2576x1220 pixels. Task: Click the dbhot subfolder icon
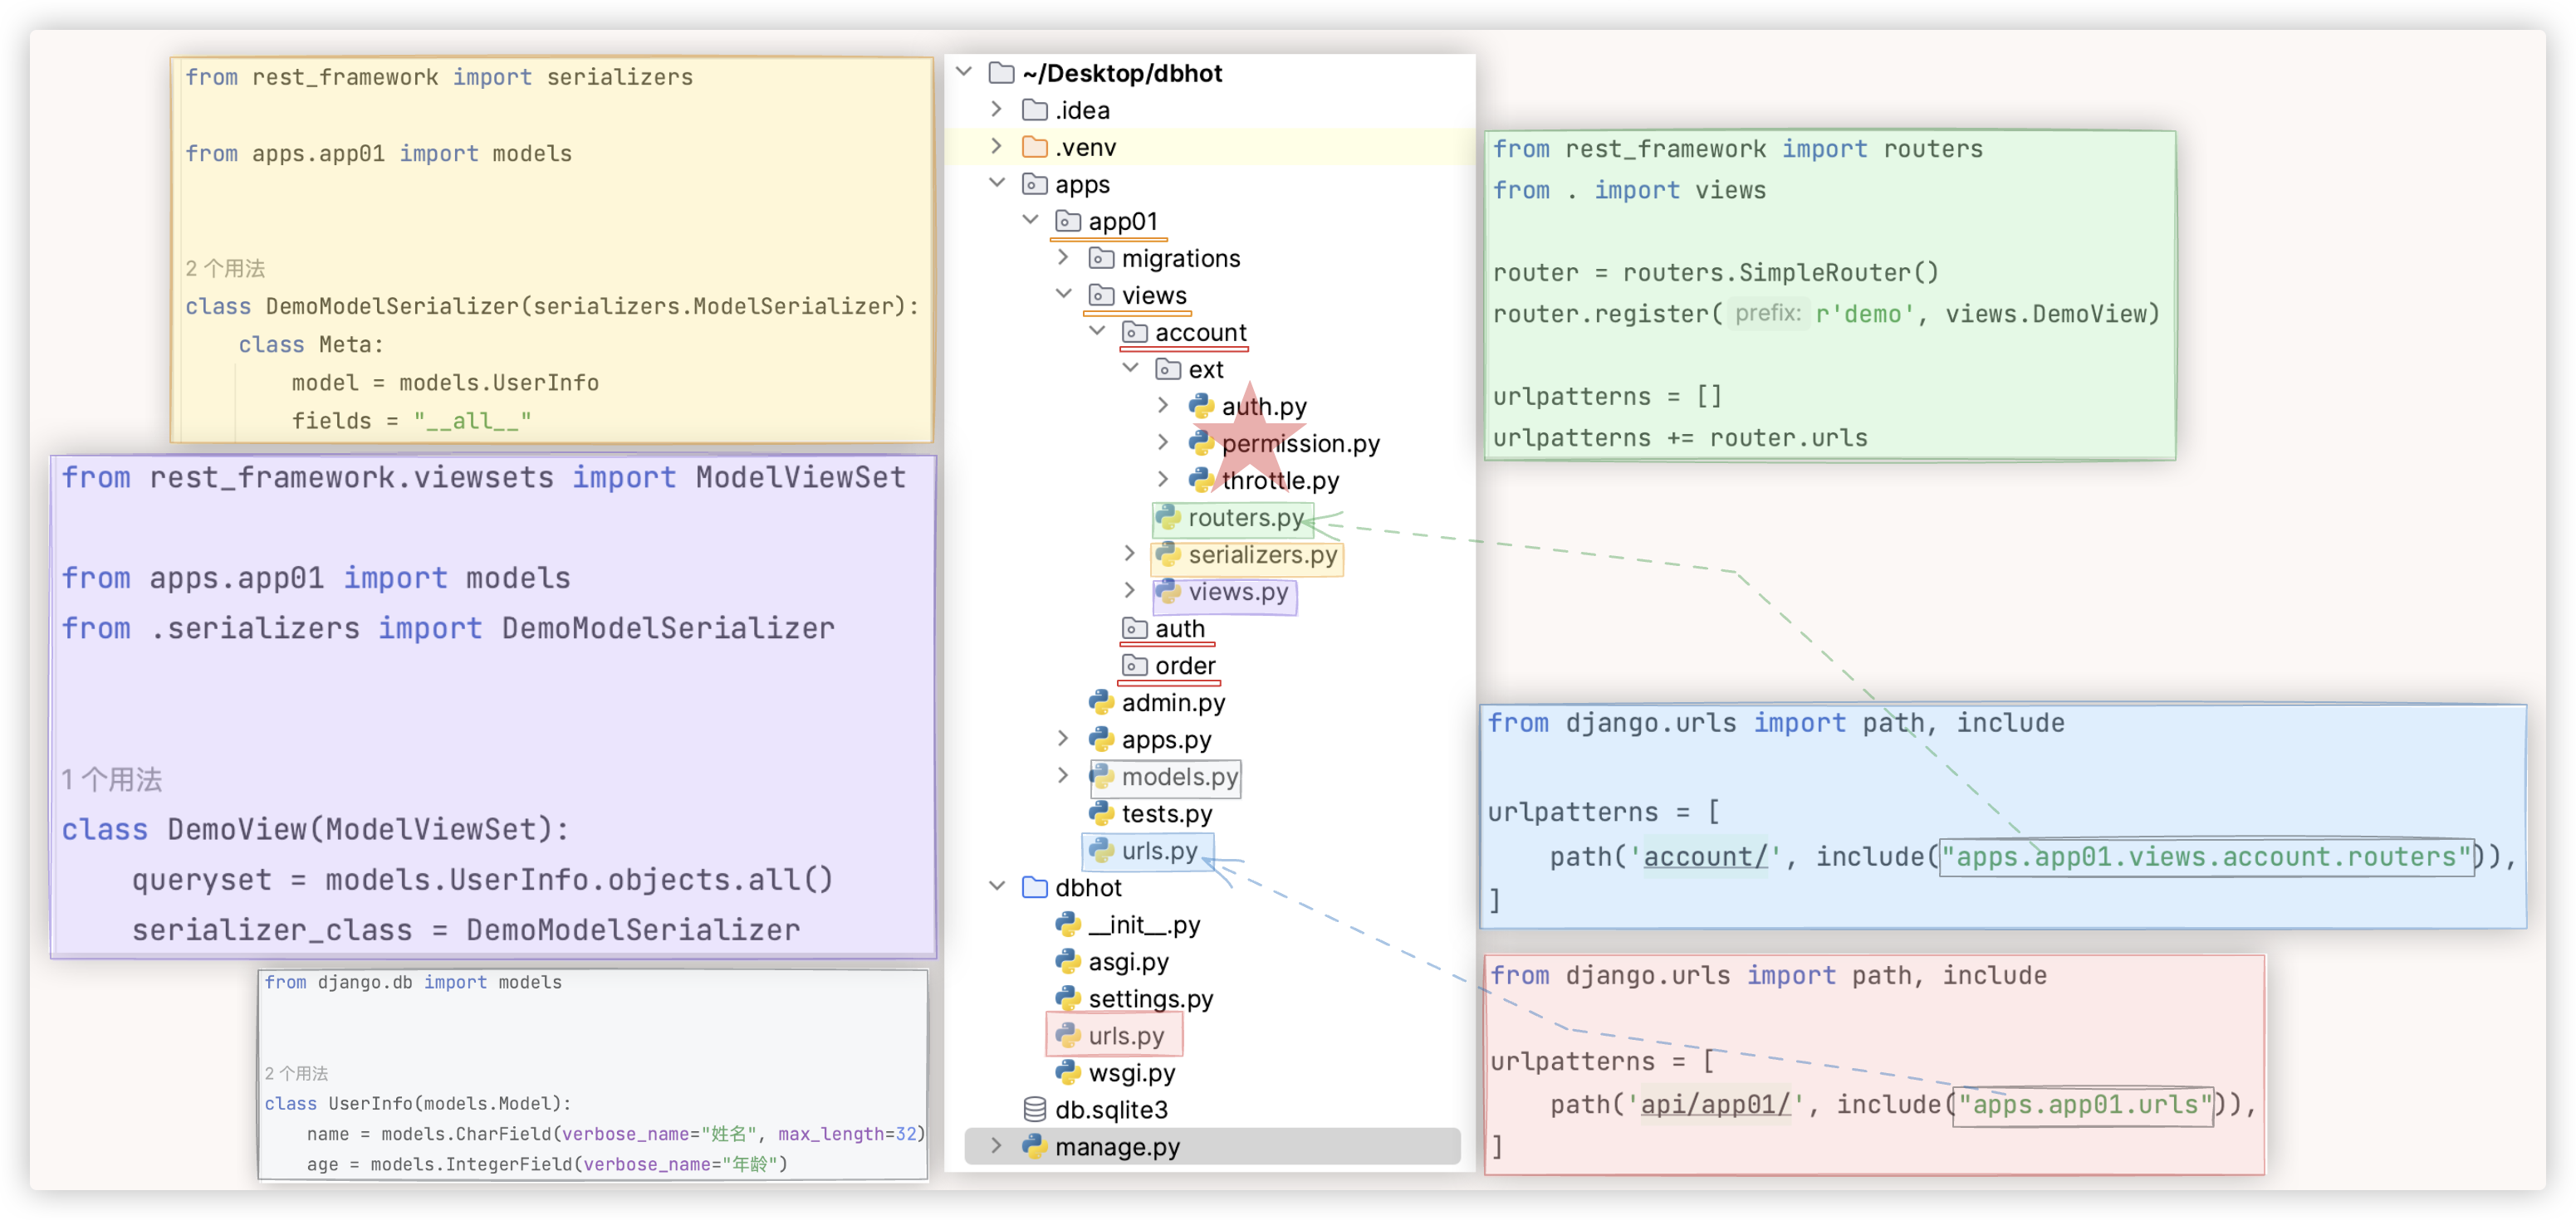[1034, 887]
